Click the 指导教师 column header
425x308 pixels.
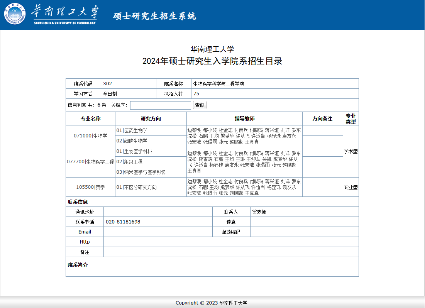click(244, 118)
